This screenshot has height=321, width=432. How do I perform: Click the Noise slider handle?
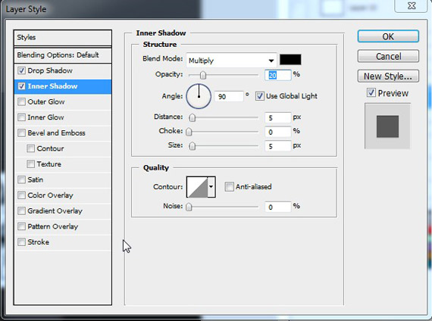click(x=189, y=207)
